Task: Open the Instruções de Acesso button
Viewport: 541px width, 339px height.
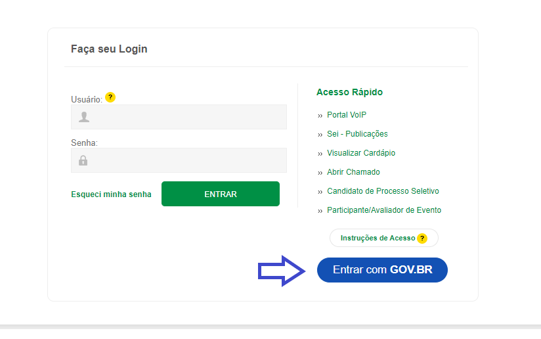Action: click(378, 238)
